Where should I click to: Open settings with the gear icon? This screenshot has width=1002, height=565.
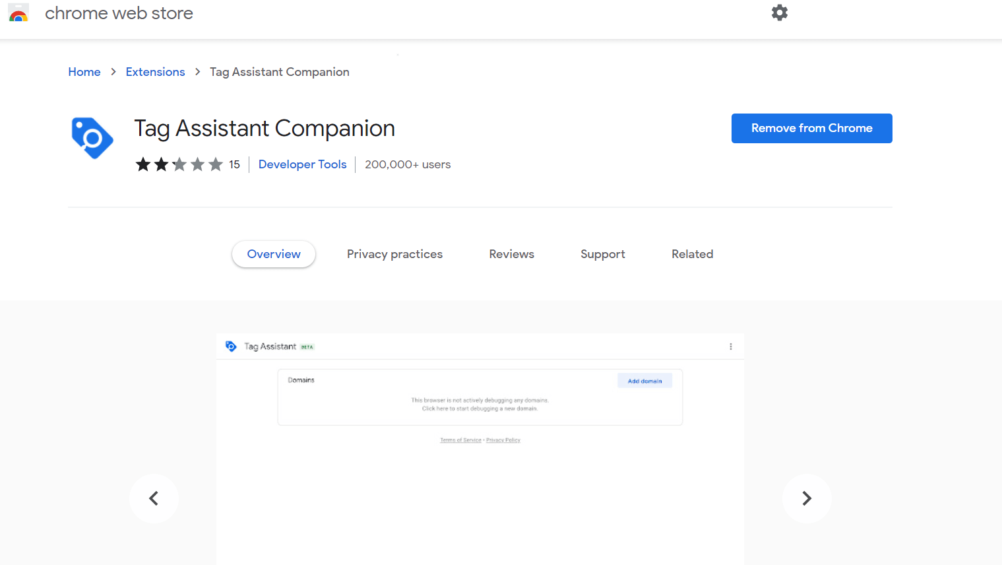coord(780,13)
